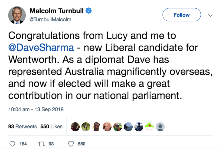Screen dimensions: 222x149
Task: Click the blue verified badge
Action: pos(89,11)
